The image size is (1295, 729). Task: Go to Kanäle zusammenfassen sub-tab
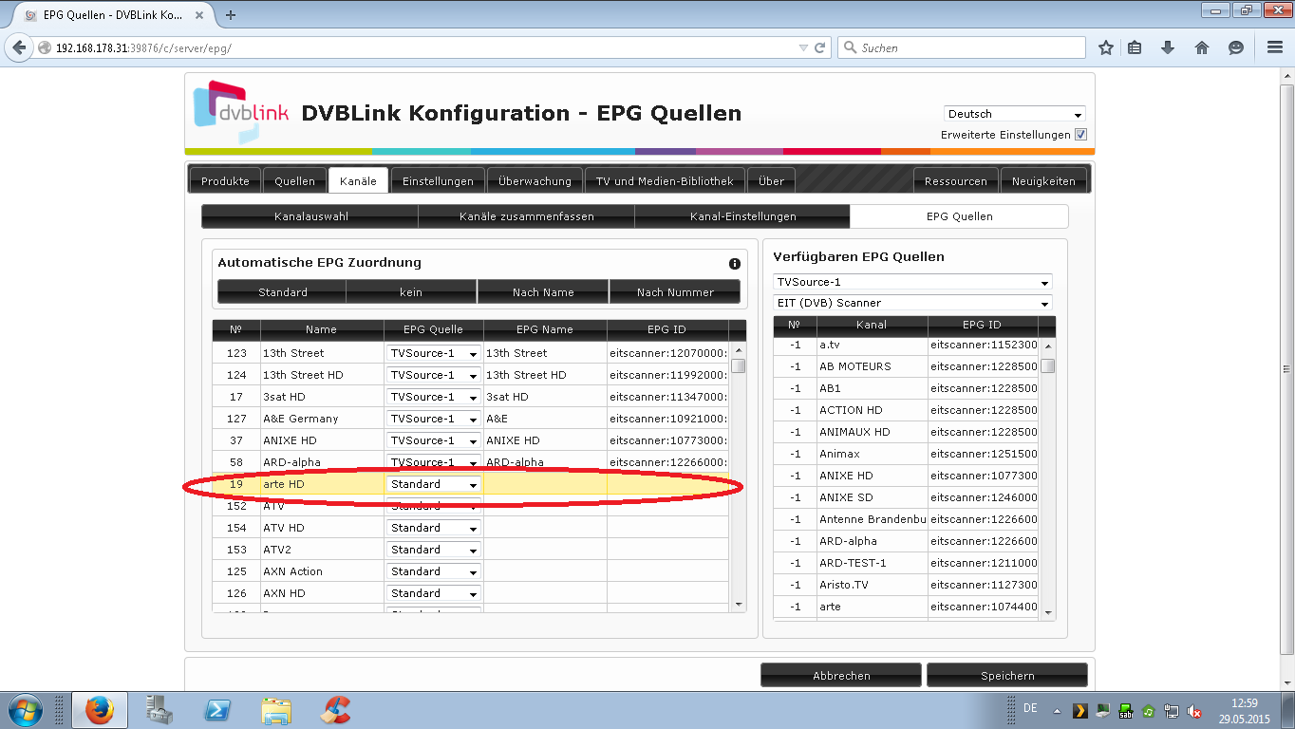(526, 216)
